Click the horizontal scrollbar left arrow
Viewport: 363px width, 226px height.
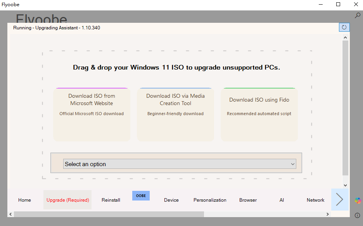10,214
